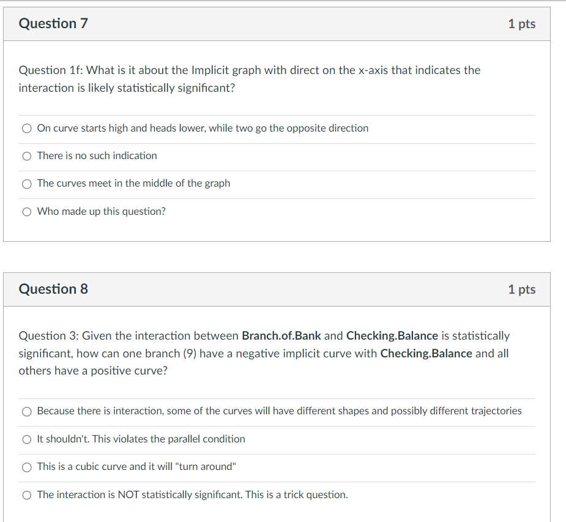
Task: Choose "This is a cubic curve" answer
Action: tap(27, 467)
